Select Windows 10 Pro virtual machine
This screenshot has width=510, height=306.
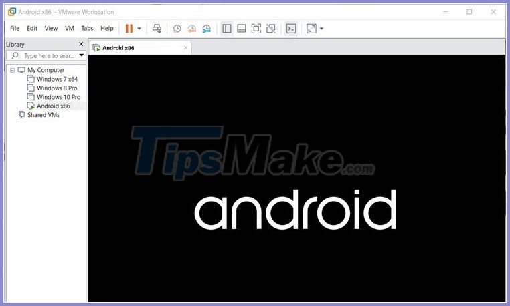point(58,97)
